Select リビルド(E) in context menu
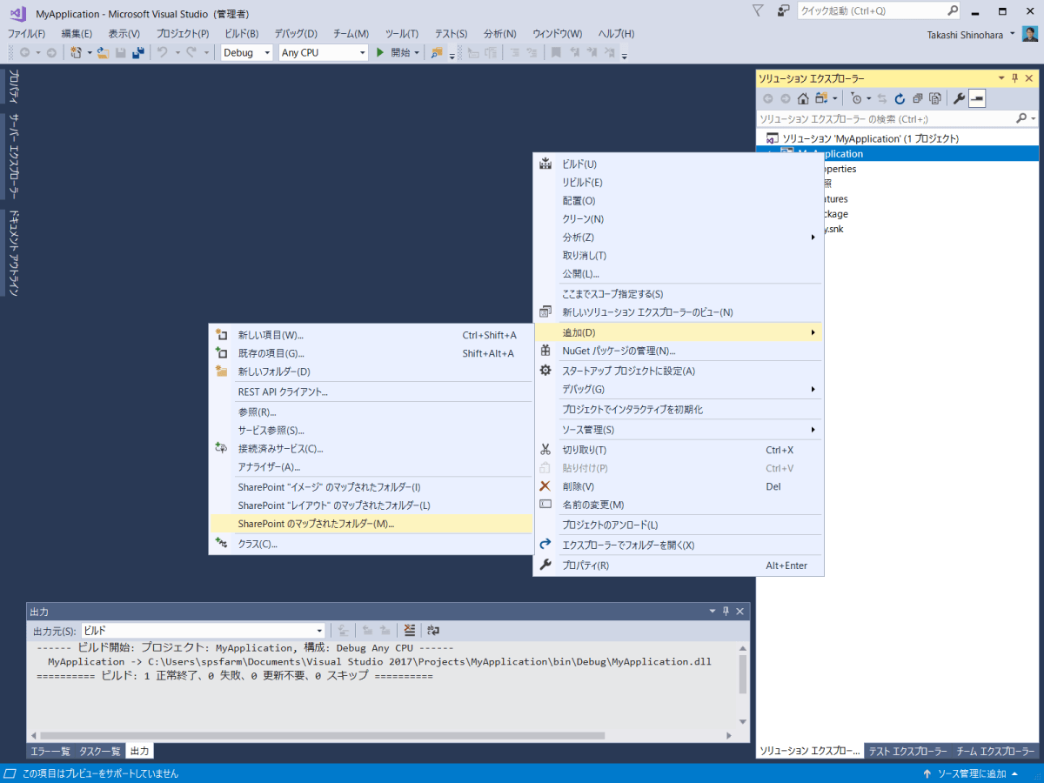Image resolution: width=1044 pixels, height=783 pixels. click(679, 182)
